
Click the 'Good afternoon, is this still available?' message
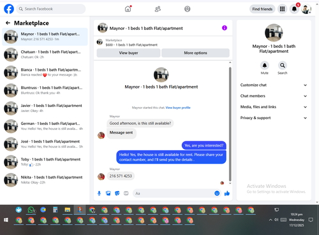click(140, 124)
